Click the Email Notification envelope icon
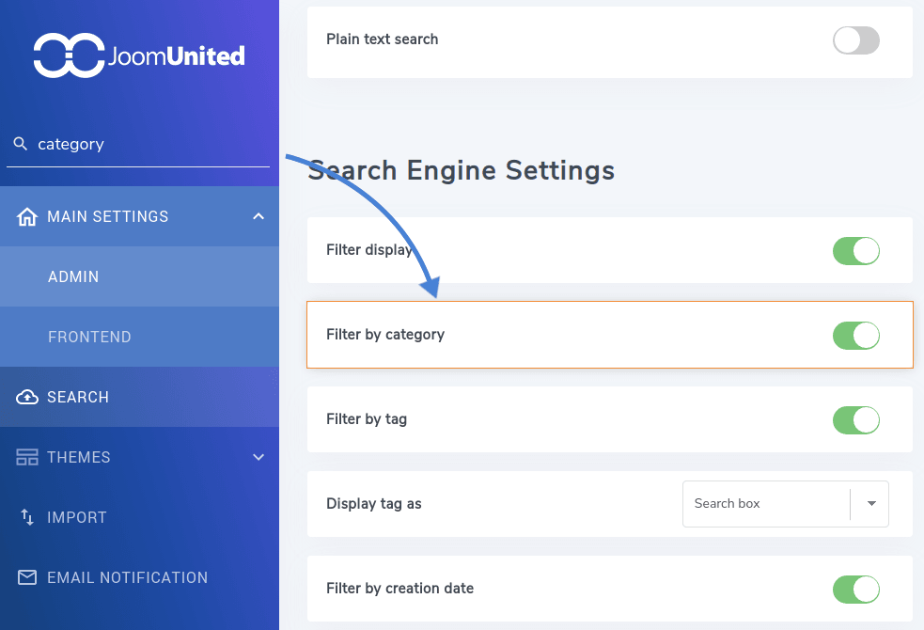 point(27,577)
